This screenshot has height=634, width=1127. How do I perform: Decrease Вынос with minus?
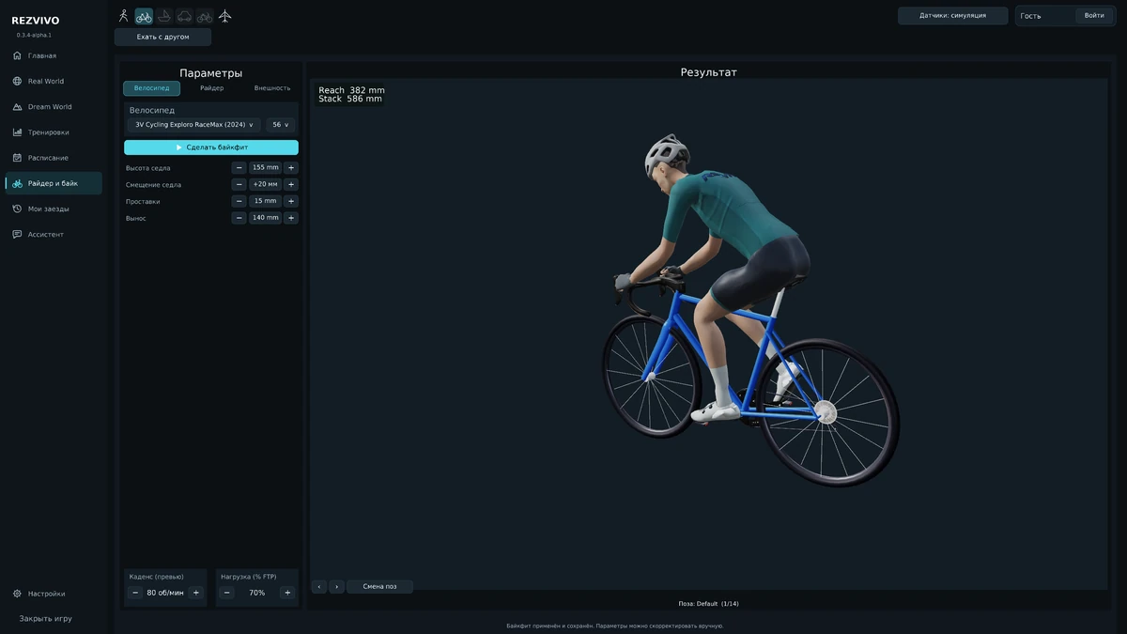point(239,218)
